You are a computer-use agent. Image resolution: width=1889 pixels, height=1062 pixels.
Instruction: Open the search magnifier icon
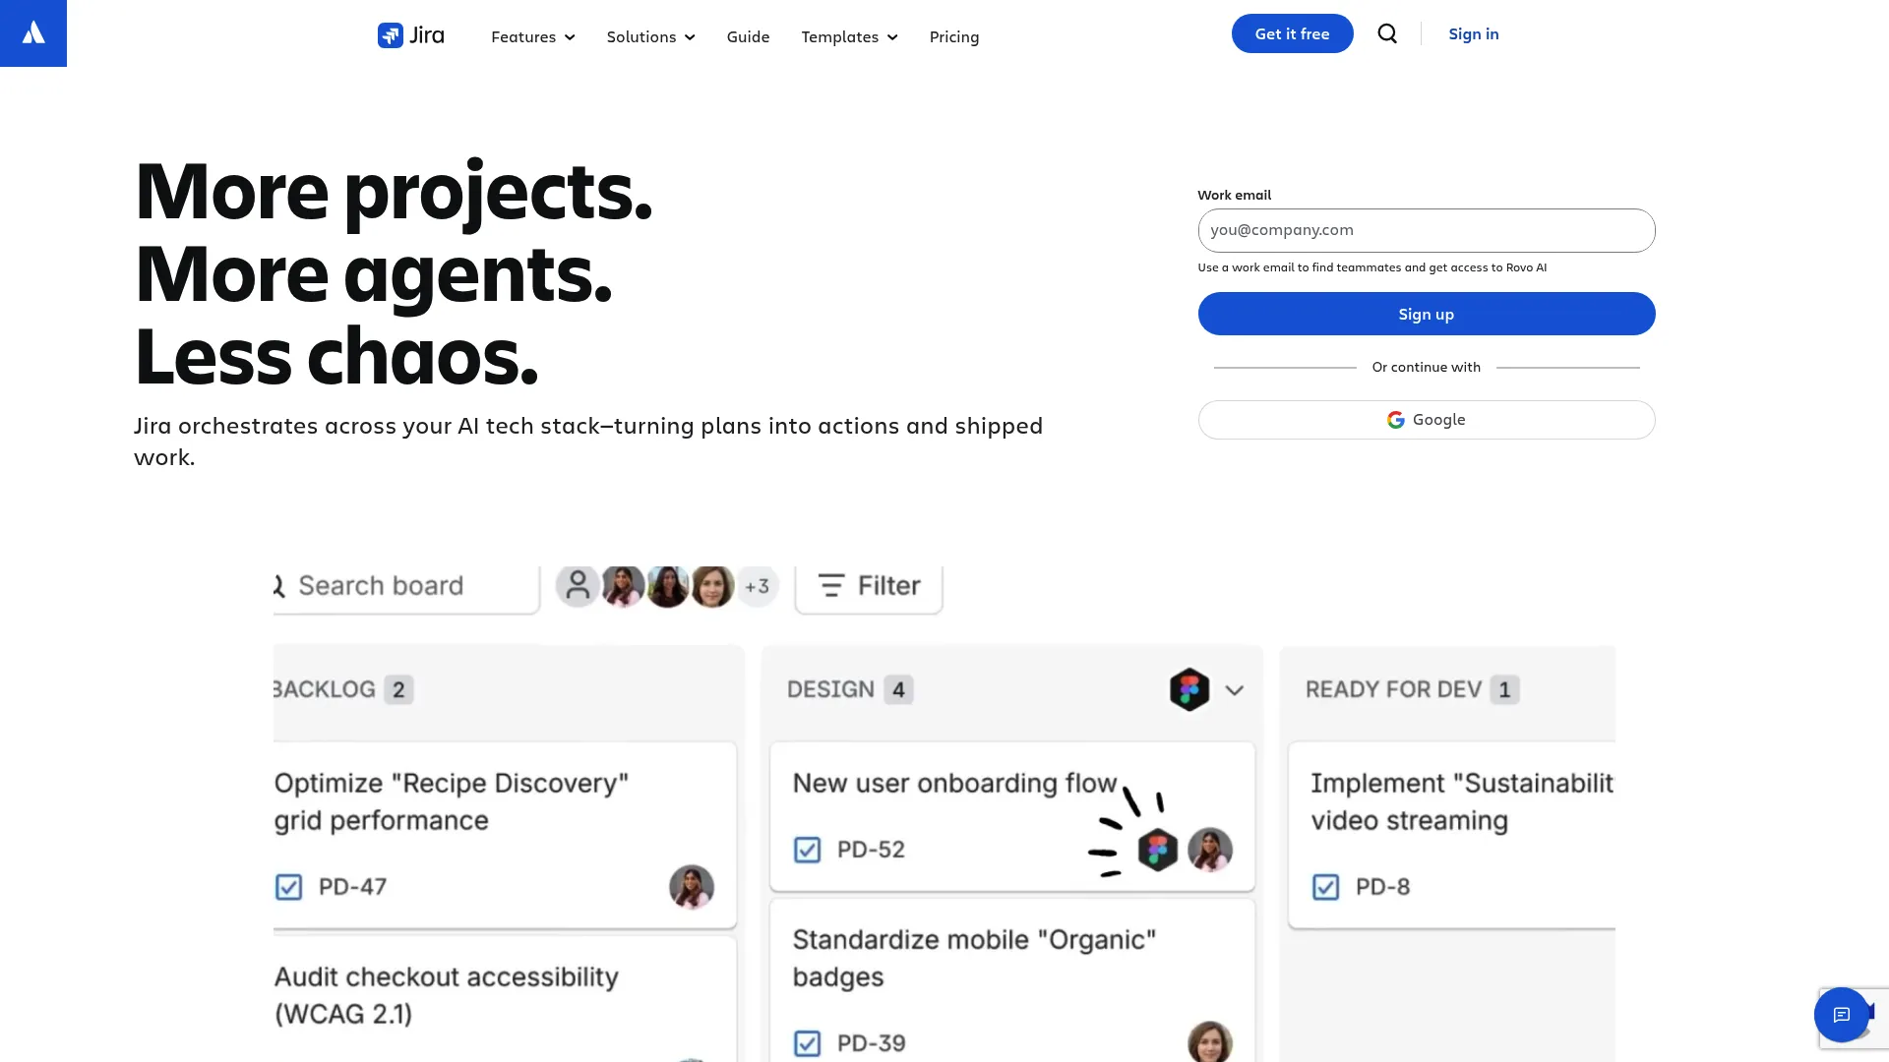(x=1387, y=33)
